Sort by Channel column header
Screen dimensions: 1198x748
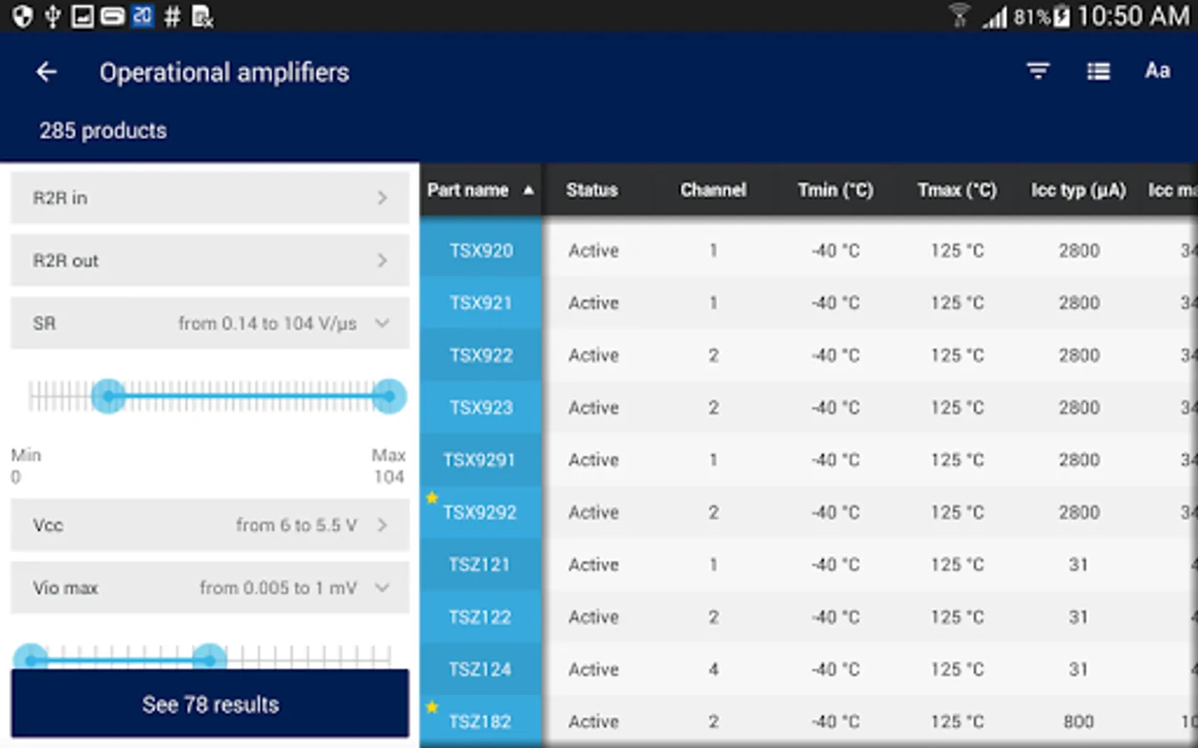click(713, 190)
